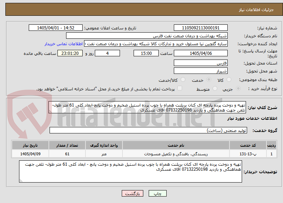283x203 pixels.
Task: Click the row number cell 1
Action: tap(272, 154)
